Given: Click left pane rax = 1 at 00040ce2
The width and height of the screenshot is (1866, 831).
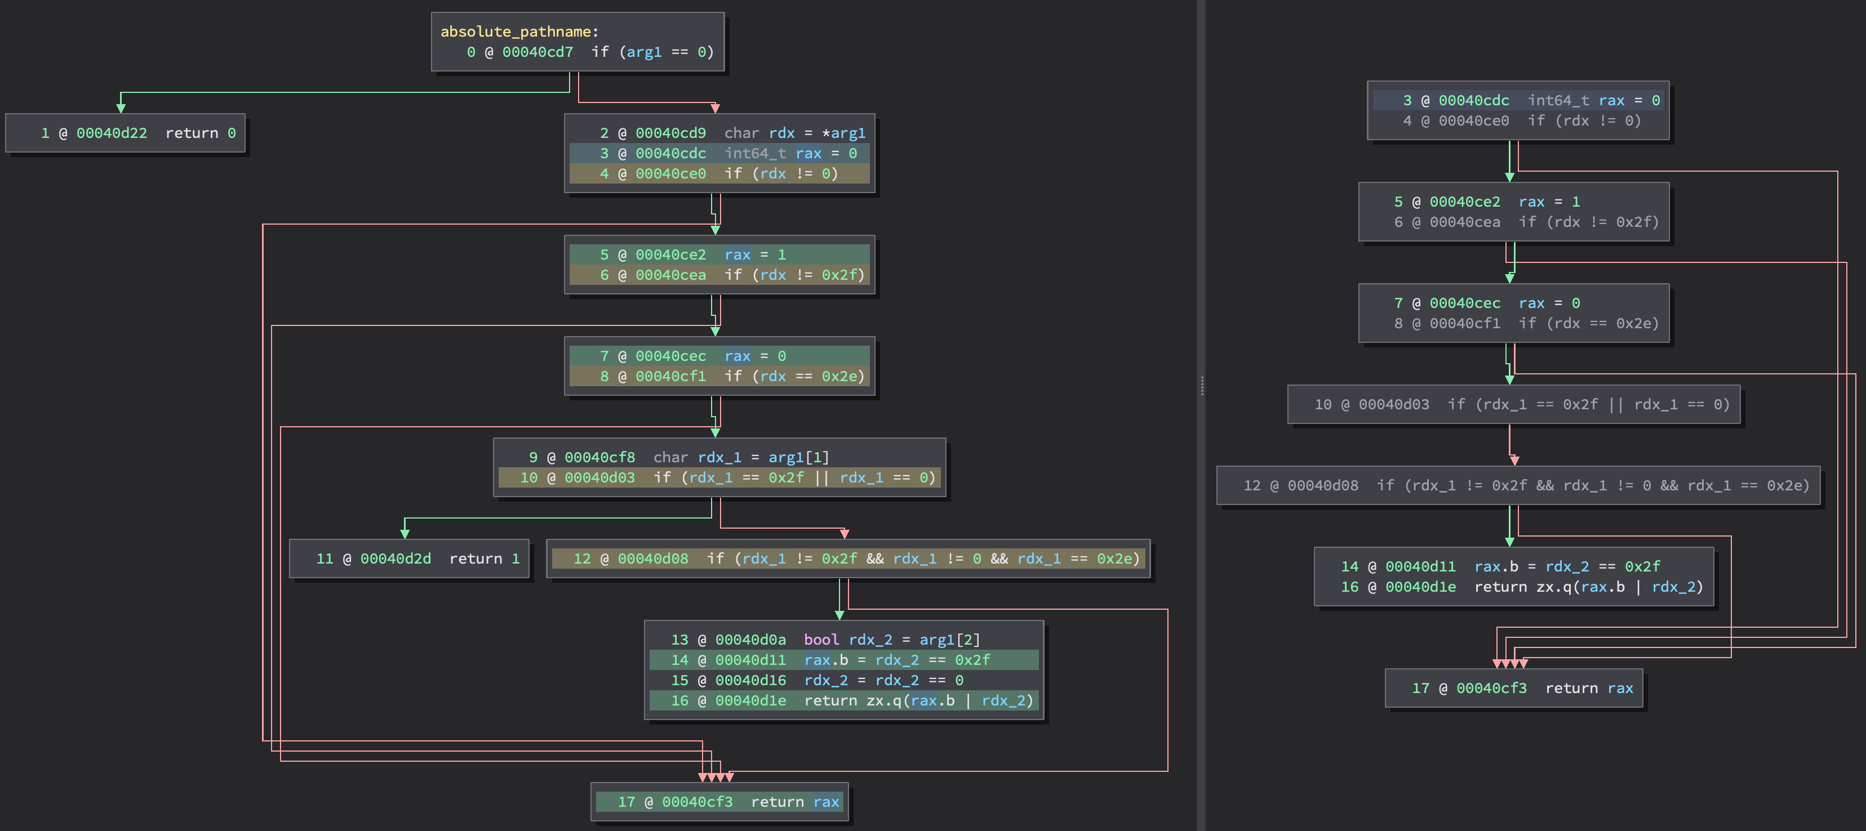Looking at the screenshot, I should click(x=718, y=254).
